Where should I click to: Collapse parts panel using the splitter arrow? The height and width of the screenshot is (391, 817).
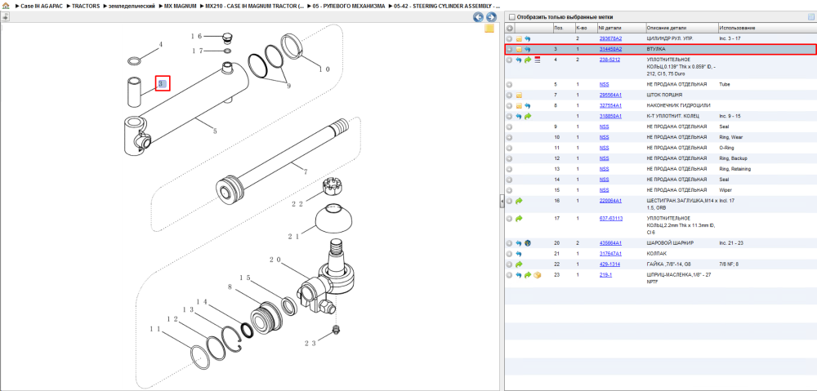(x=502, y=201)
